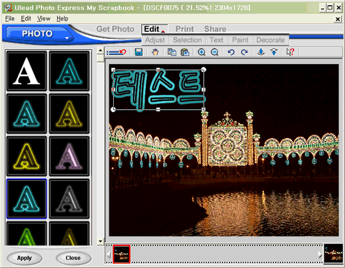Viewport: 345px width, 268px height.
Task: Expand the Edit tab arrow
Action: point(163,31)
